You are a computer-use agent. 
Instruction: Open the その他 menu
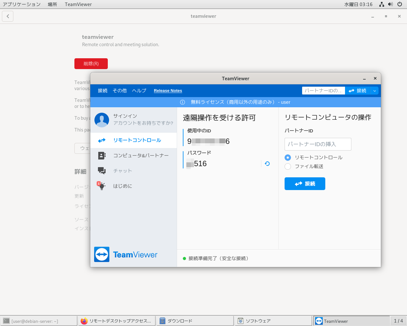click(x=120, y=91)
